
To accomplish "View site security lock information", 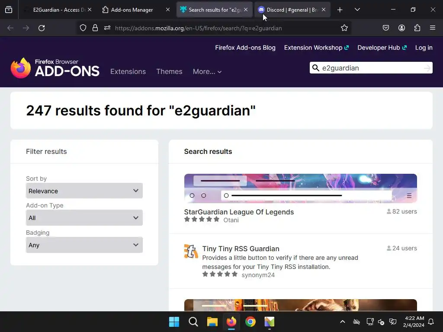I will 95,28.
